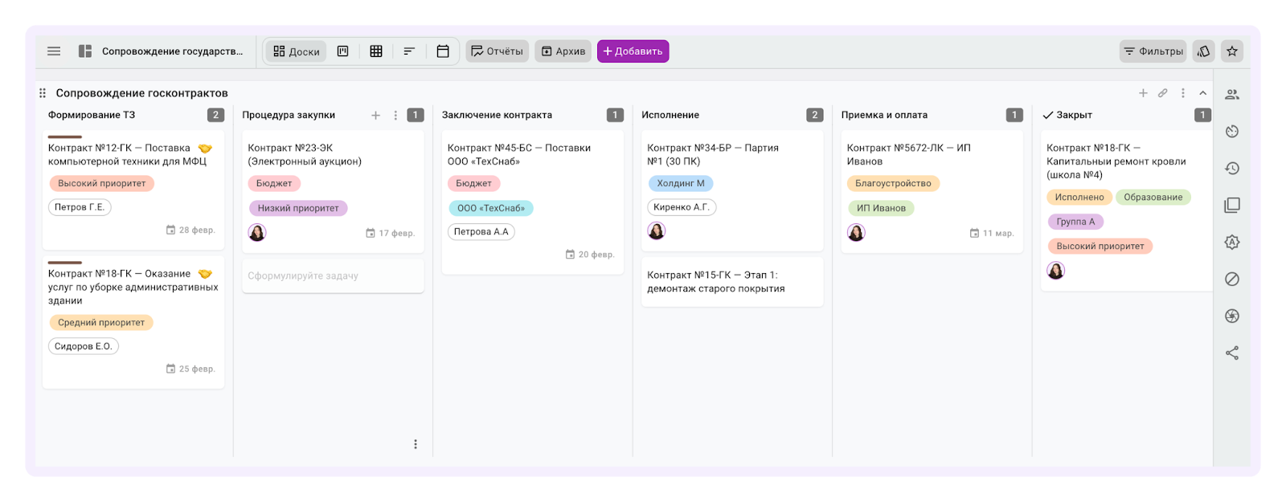The width and height of the screenshot is (1286, 502).
Task: Click the 17 февр. due date
Action: point(391,234)
